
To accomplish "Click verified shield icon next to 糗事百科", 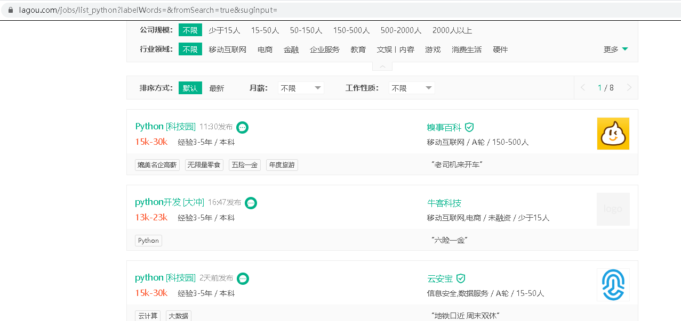I will point(469,127).
